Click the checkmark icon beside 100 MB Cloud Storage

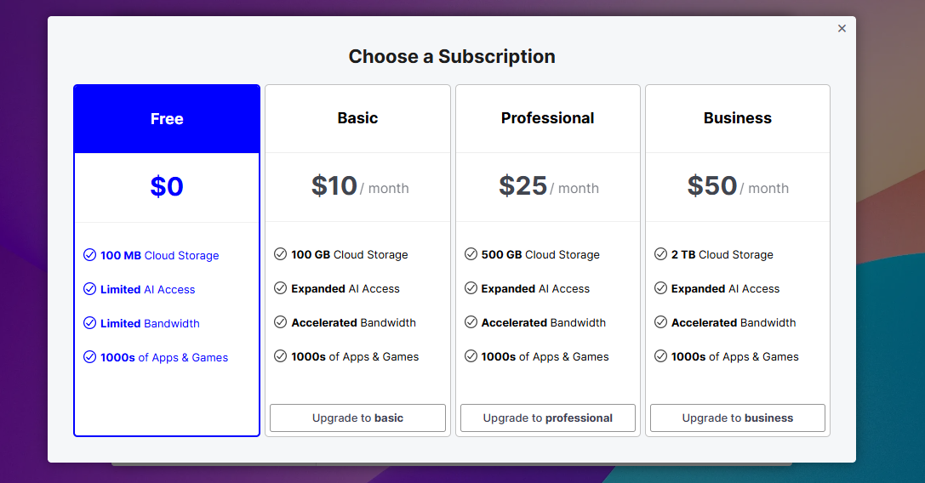(89, 255)
